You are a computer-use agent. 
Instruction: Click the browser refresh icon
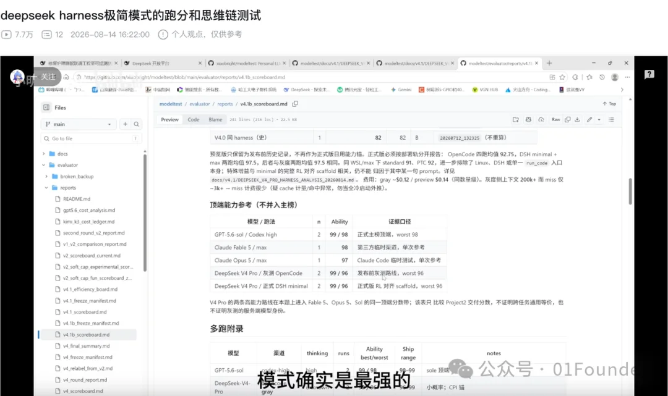[x=575, y=77]
